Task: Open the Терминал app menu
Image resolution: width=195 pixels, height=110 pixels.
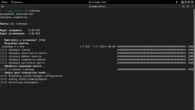Action: click(x=16, y=2)
